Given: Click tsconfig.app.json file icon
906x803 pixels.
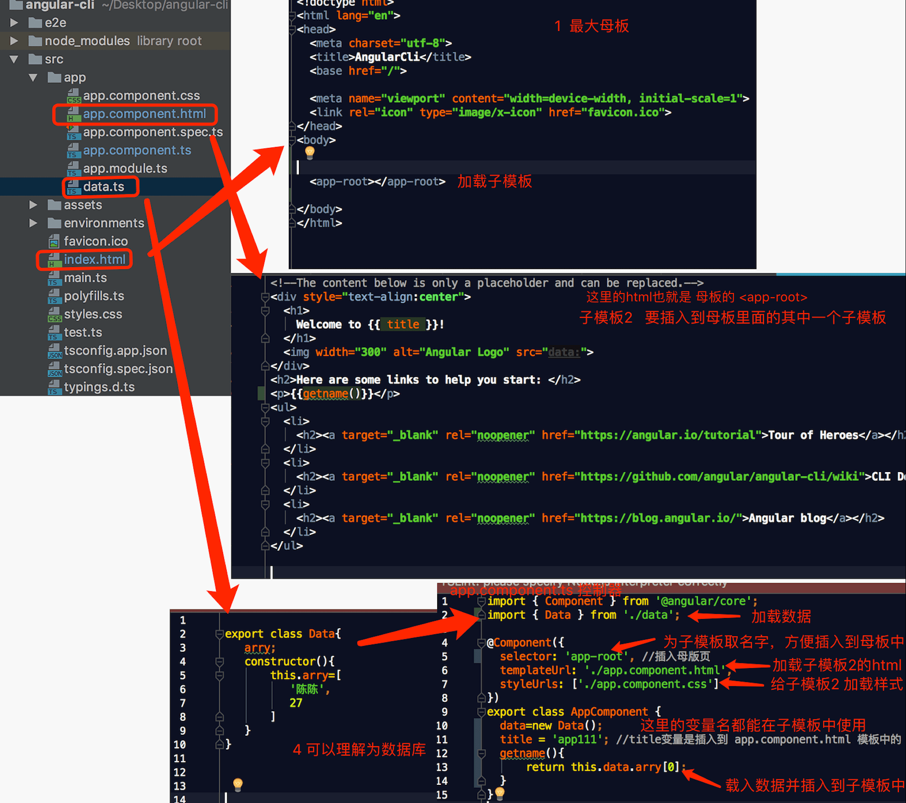Looking at the screenshot, I should tap(54, 351).
